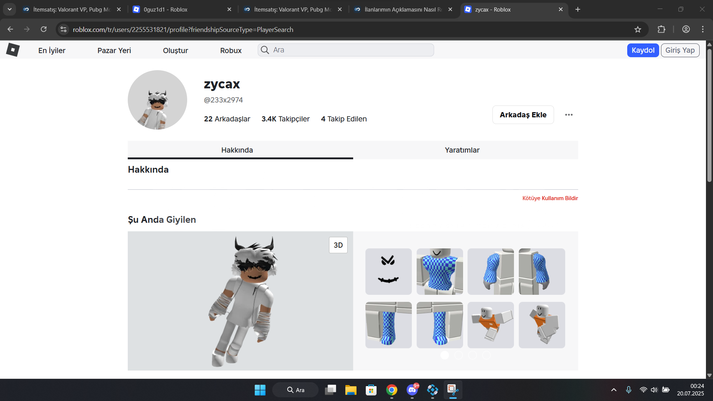Open the browser extensions puzzle icon
The height and width of the screenshot is (401, 713).
point(661,29)
